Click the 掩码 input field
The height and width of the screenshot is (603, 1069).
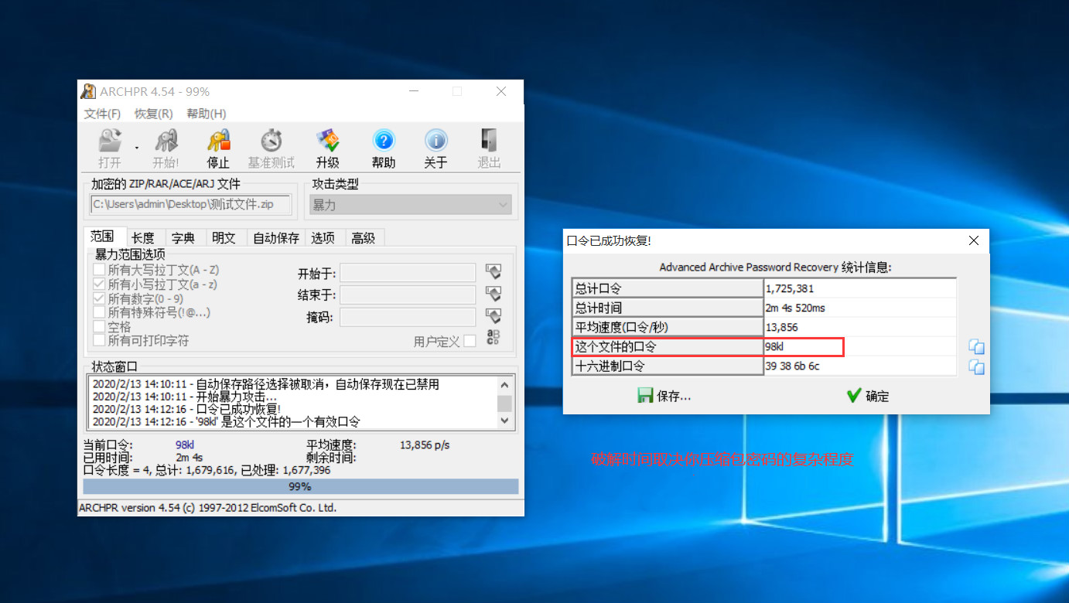pyautogui.click(x=408, y=317)
